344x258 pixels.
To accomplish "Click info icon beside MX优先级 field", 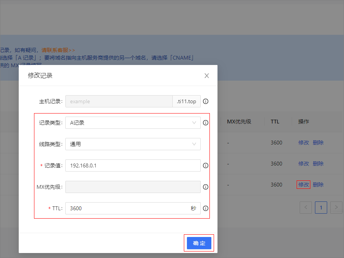I will point(206,187).
